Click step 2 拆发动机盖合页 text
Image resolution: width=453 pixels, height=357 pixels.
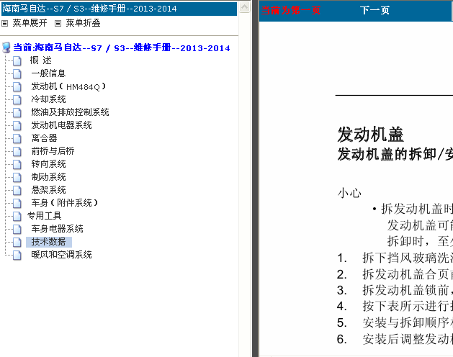[408, 274]
